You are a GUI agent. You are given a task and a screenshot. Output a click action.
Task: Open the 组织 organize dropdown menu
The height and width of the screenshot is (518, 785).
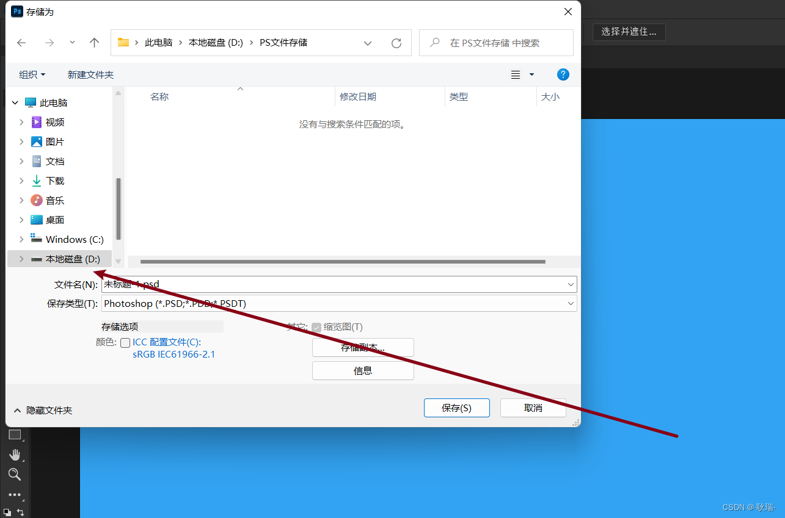[32, 74]
